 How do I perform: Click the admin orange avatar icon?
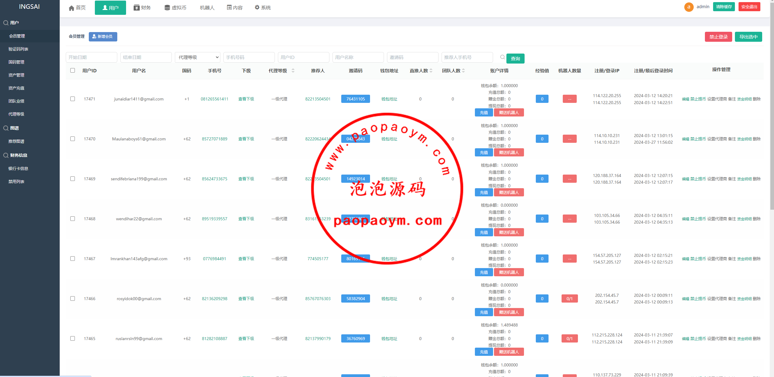point(689,7)
